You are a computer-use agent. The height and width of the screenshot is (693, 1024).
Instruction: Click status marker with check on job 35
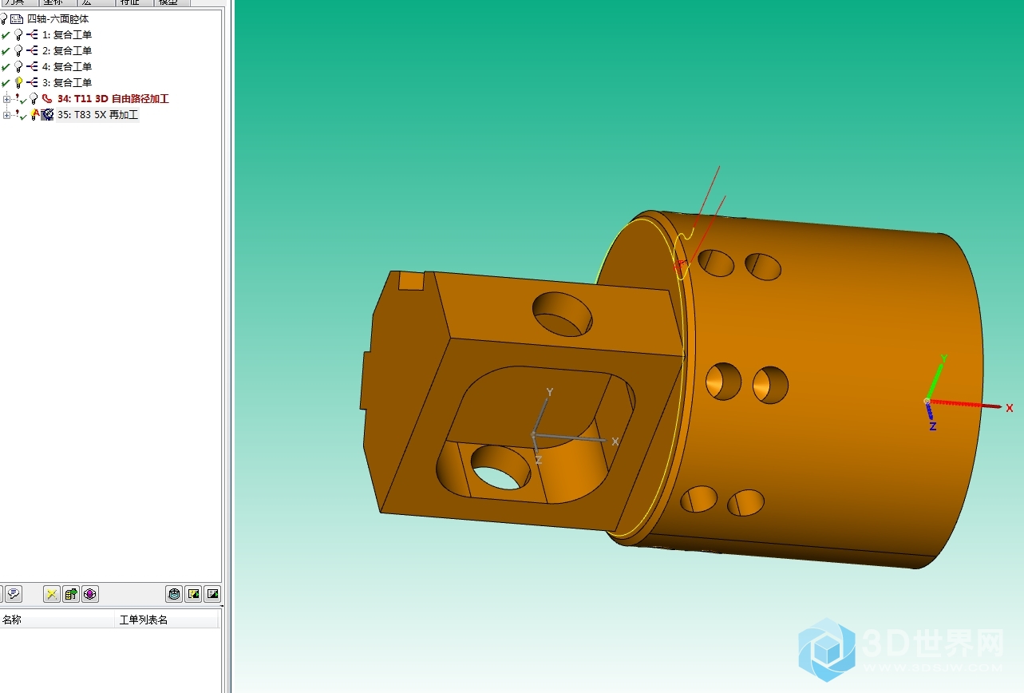coord(21,115)
